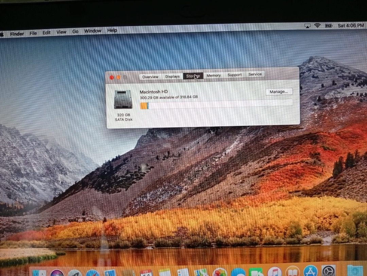Open Messages from the Dock

(x=238, y=272)
